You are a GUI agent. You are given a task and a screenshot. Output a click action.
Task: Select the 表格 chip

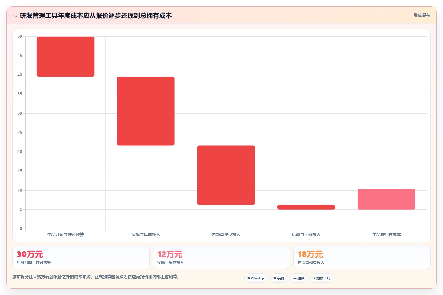click(279, 278)
